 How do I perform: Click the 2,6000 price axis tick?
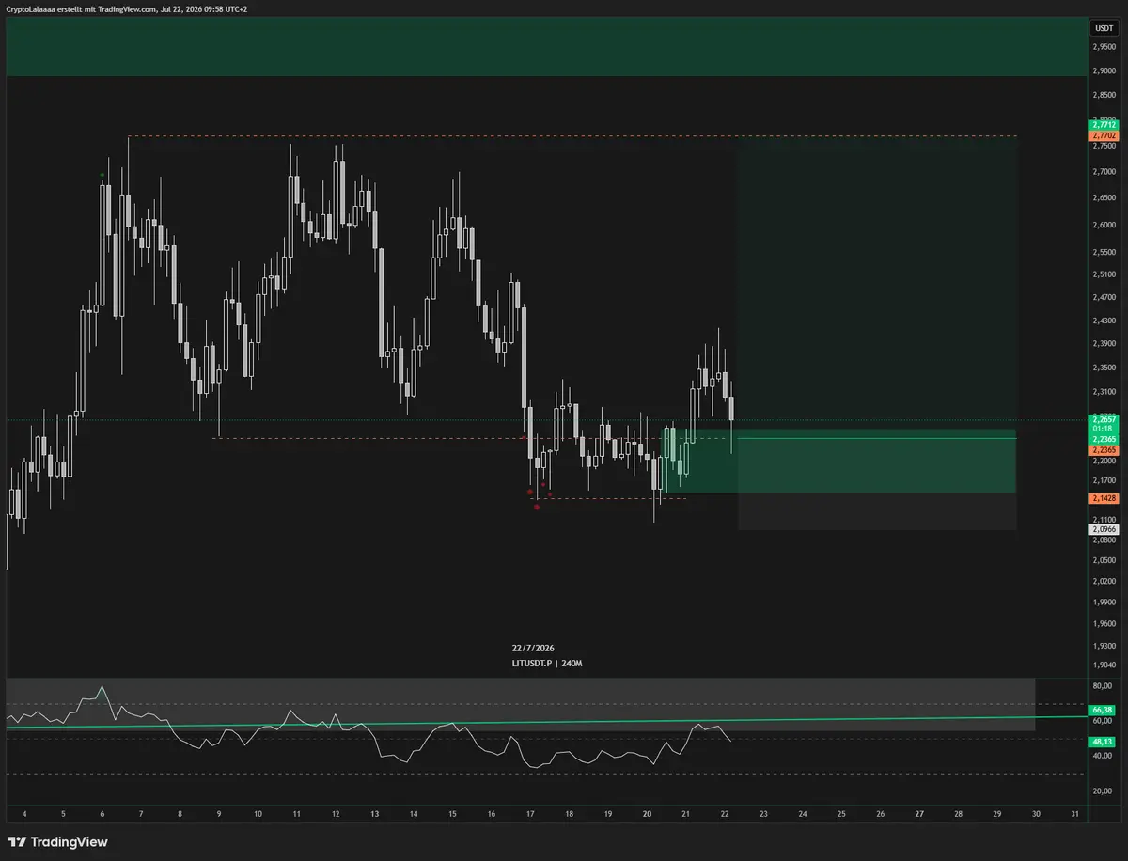1104,226
